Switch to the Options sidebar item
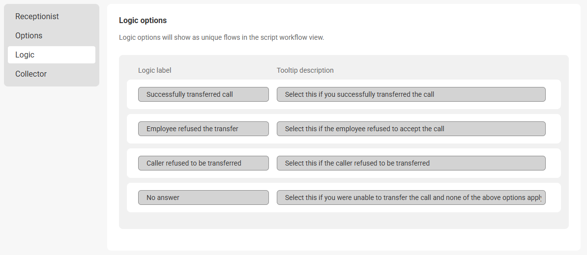587x255 pixels. point(29,36)
